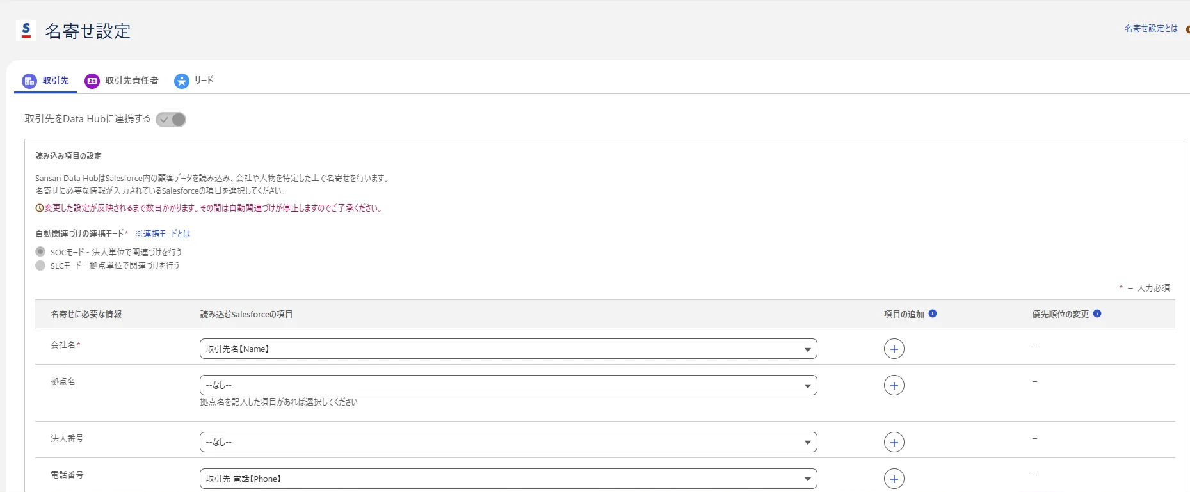Click the 自動関連づけの連携モード label
The width and height of the screenshot is (1190, 492).
coord(80,234)
